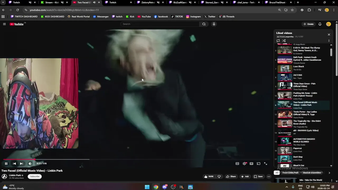This screenshot has height=190, width=338.
Task: Skip to previous video in player
Action: [x=14, y=164]
